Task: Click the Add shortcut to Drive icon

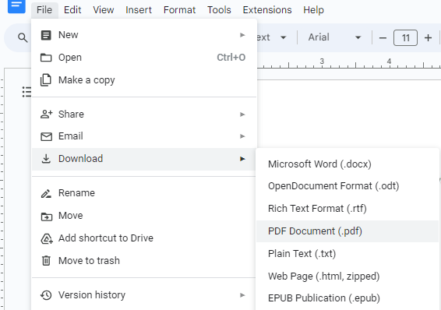Action: point(47,238)
